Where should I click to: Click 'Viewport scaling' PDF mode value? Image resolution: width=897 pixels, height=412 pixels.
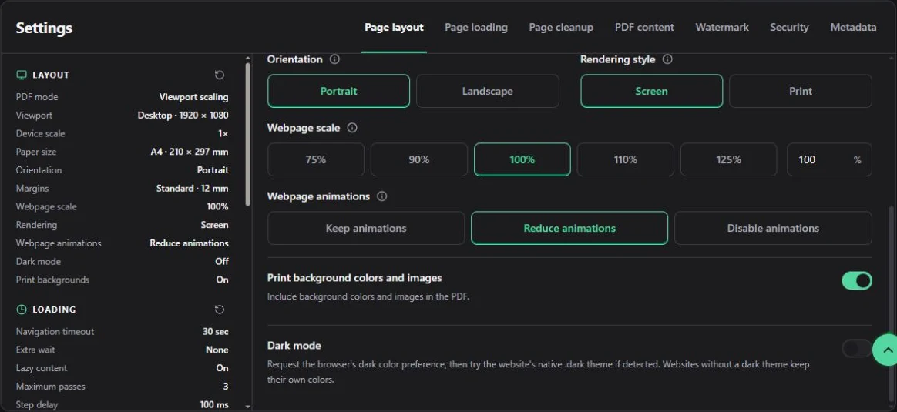pyautogui.click(x=193, y=97)
